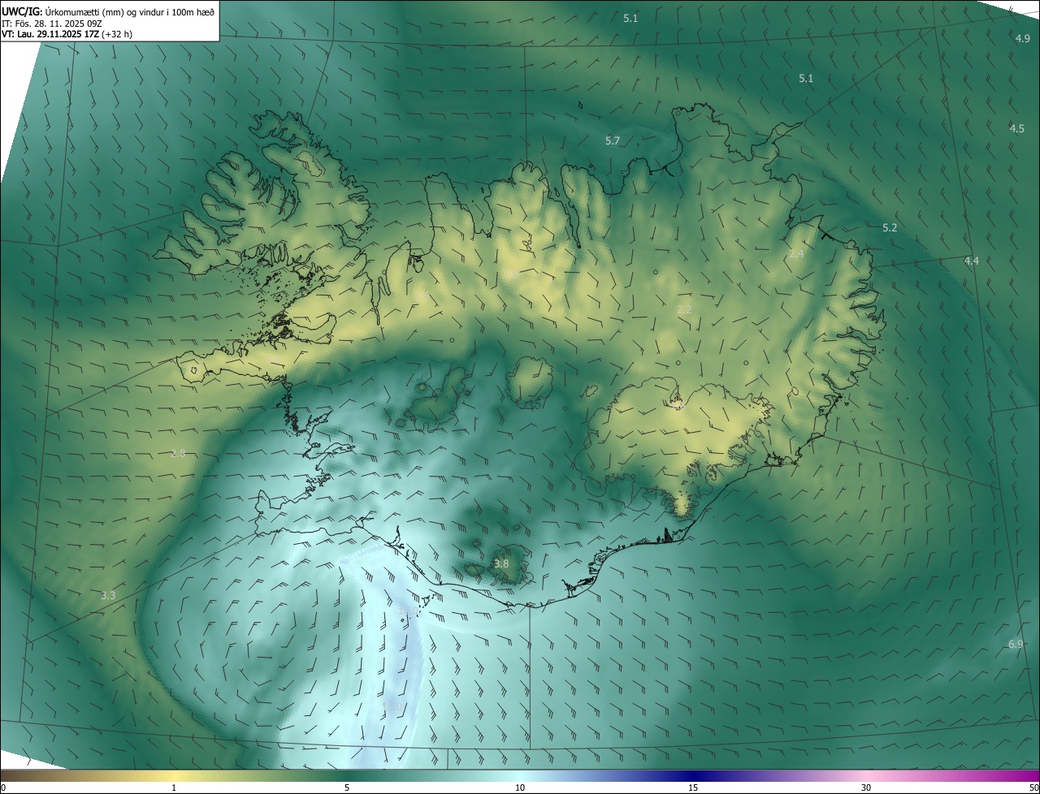This screenshot has width=1040, height=794.
Task: Click the 6.9 value label
Action: coord(1016,644)
